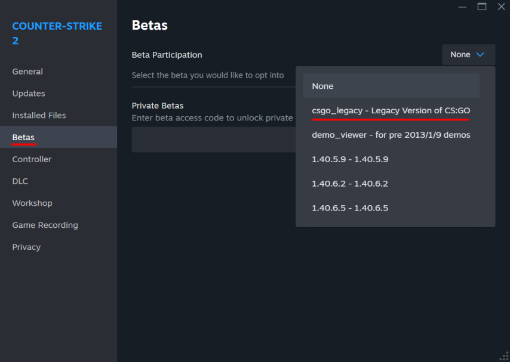Open the Controller settings section

[x=32, y=159]
